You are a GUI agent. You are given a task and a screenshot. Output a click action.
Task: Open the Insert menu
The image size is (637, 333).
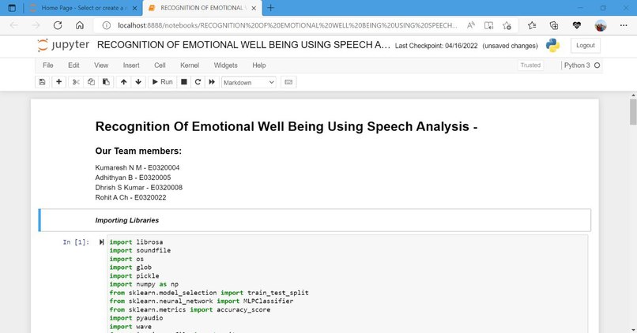pyautogui.click(x=131, y=65)
